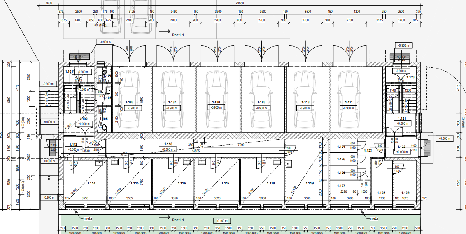Select the car symbol in garage 1.110
Viewport: 466px width, 234px height.
coord(305,99)
